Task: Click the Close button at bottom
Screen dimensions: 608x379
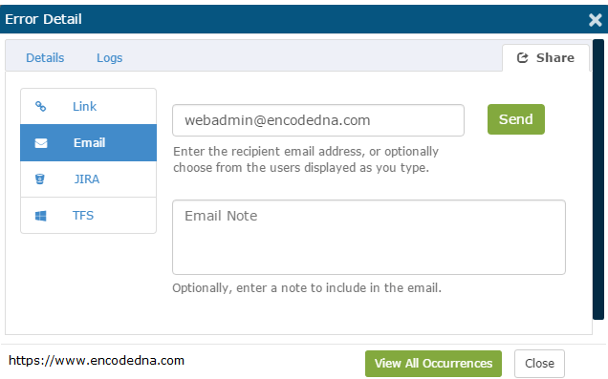Action: tap(539, 364)
